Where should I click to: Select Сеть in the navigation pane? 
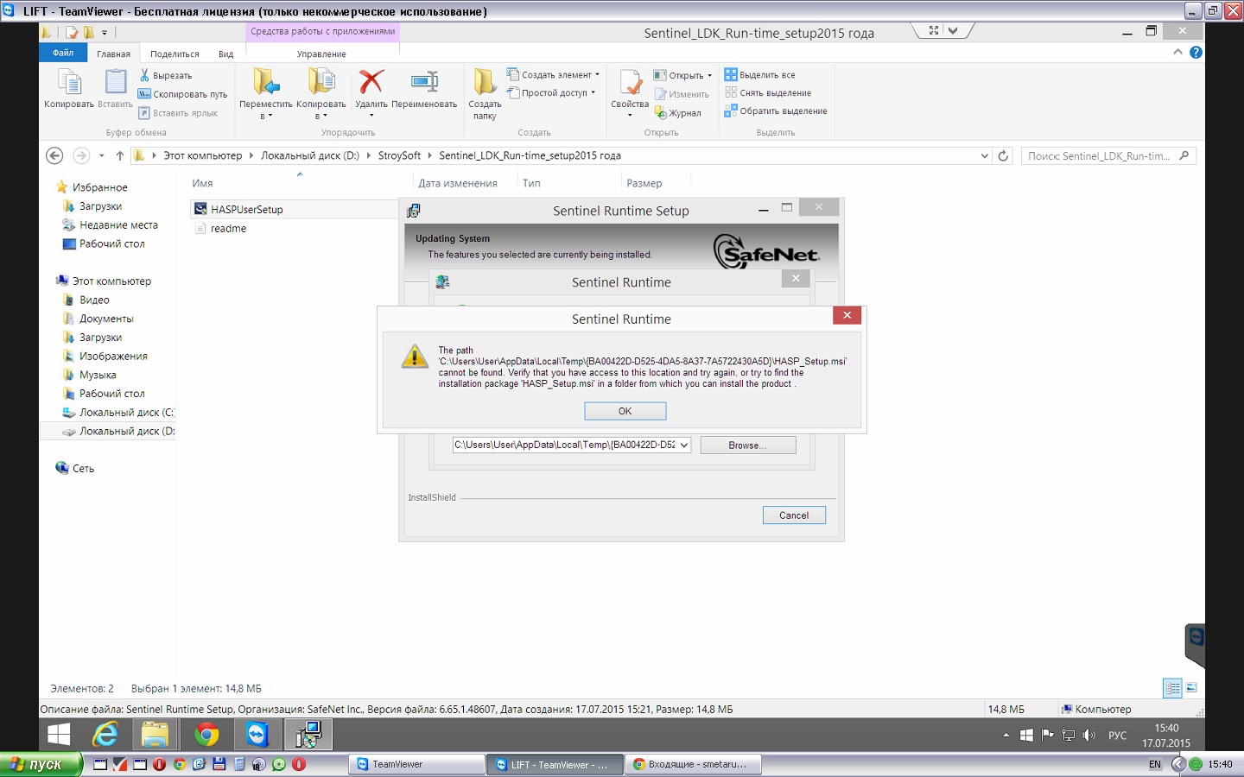tap(83, 469)
